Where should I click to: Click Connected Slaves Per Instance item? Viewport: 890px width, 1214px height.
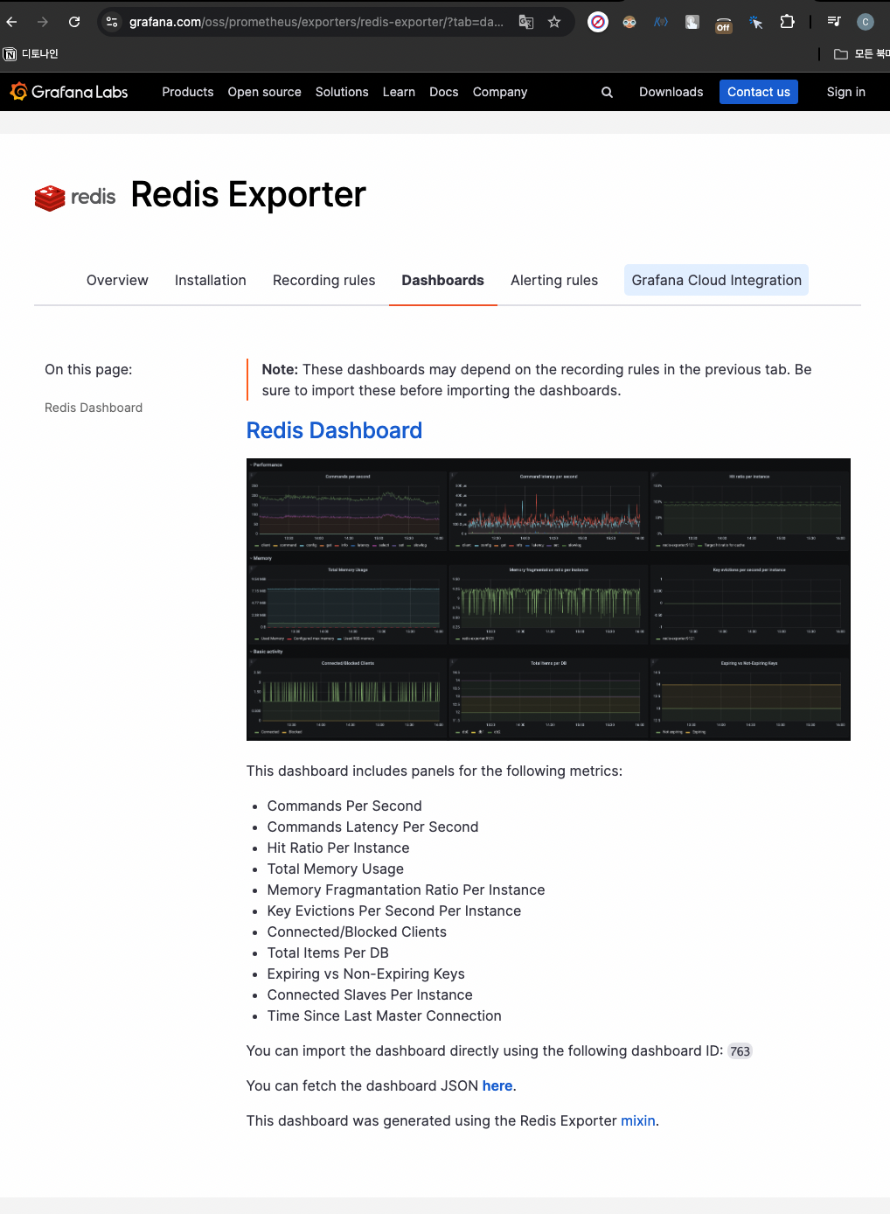click(x=370, y=994)
